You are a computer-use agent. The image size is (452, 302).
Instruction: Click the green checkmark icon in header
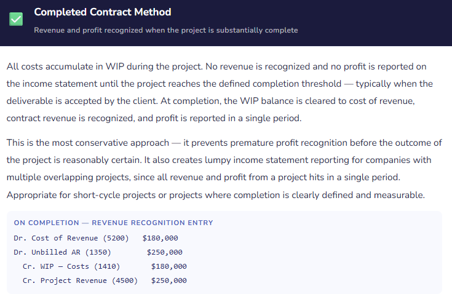(x=16, y=19)
